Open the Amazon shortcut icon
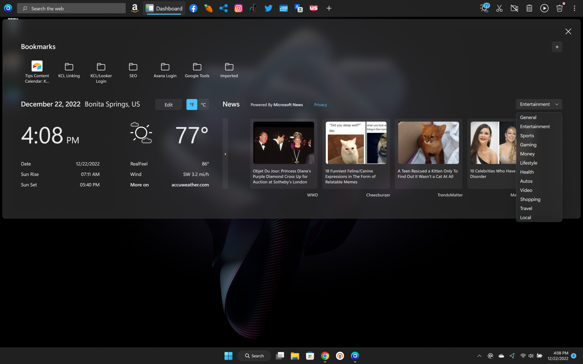 coord(135,8)
